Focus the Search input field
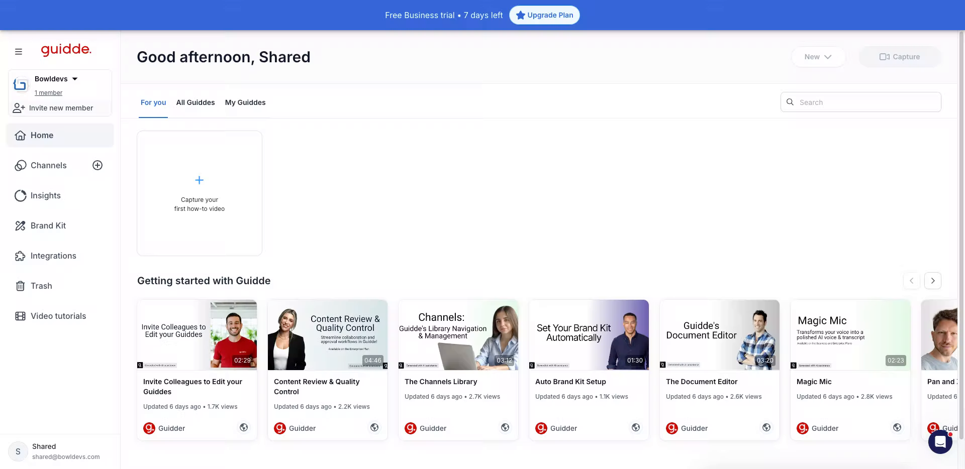 pyautogui.click(x=861, y=102)
